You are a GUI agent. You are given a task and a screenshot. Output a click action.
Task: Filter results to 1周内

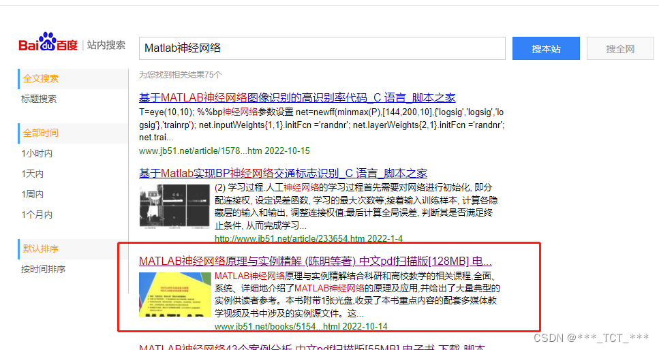[32, 194]
